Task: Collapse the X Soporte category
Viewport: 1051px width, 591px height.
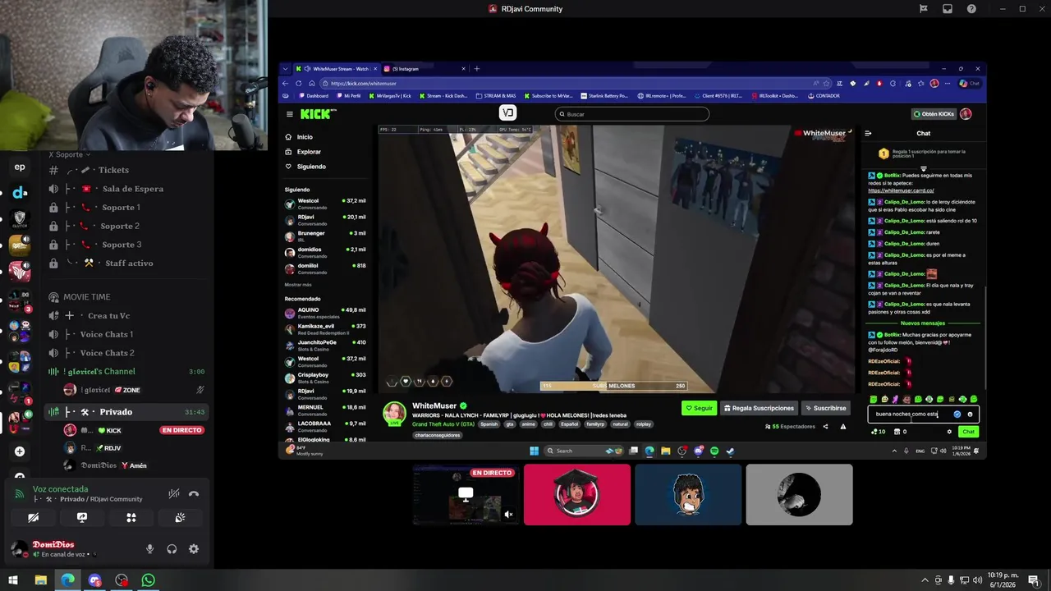Action: coord(70,154)
